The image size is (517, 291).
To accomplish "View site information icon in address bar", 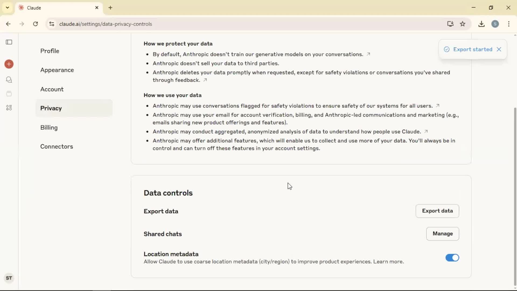I will (x=52, y=24).
